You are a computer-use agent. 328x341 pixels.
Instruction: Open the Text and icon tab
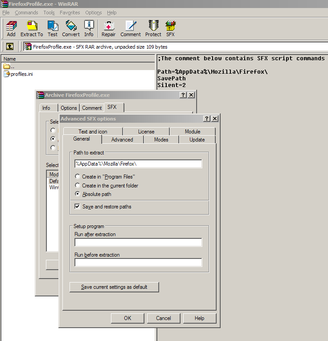tap(93, 131)
